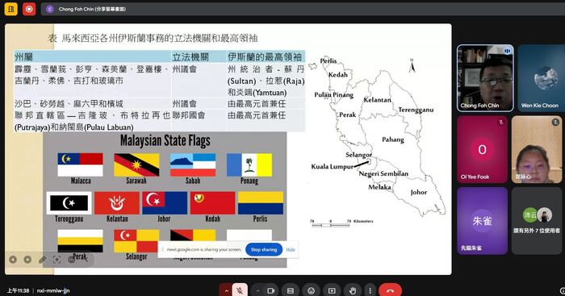Select the 朱雀 participant tile
This screenshot has height=296, width=565.
pyautogui.click(x=482, y=220)
